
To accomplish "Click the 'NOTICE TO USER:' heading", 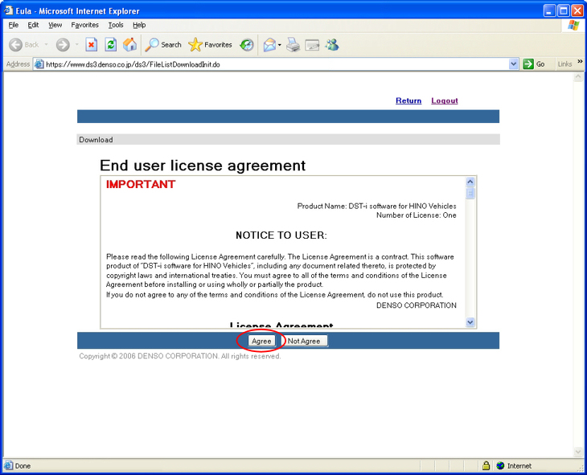I will tap(281, 235).
